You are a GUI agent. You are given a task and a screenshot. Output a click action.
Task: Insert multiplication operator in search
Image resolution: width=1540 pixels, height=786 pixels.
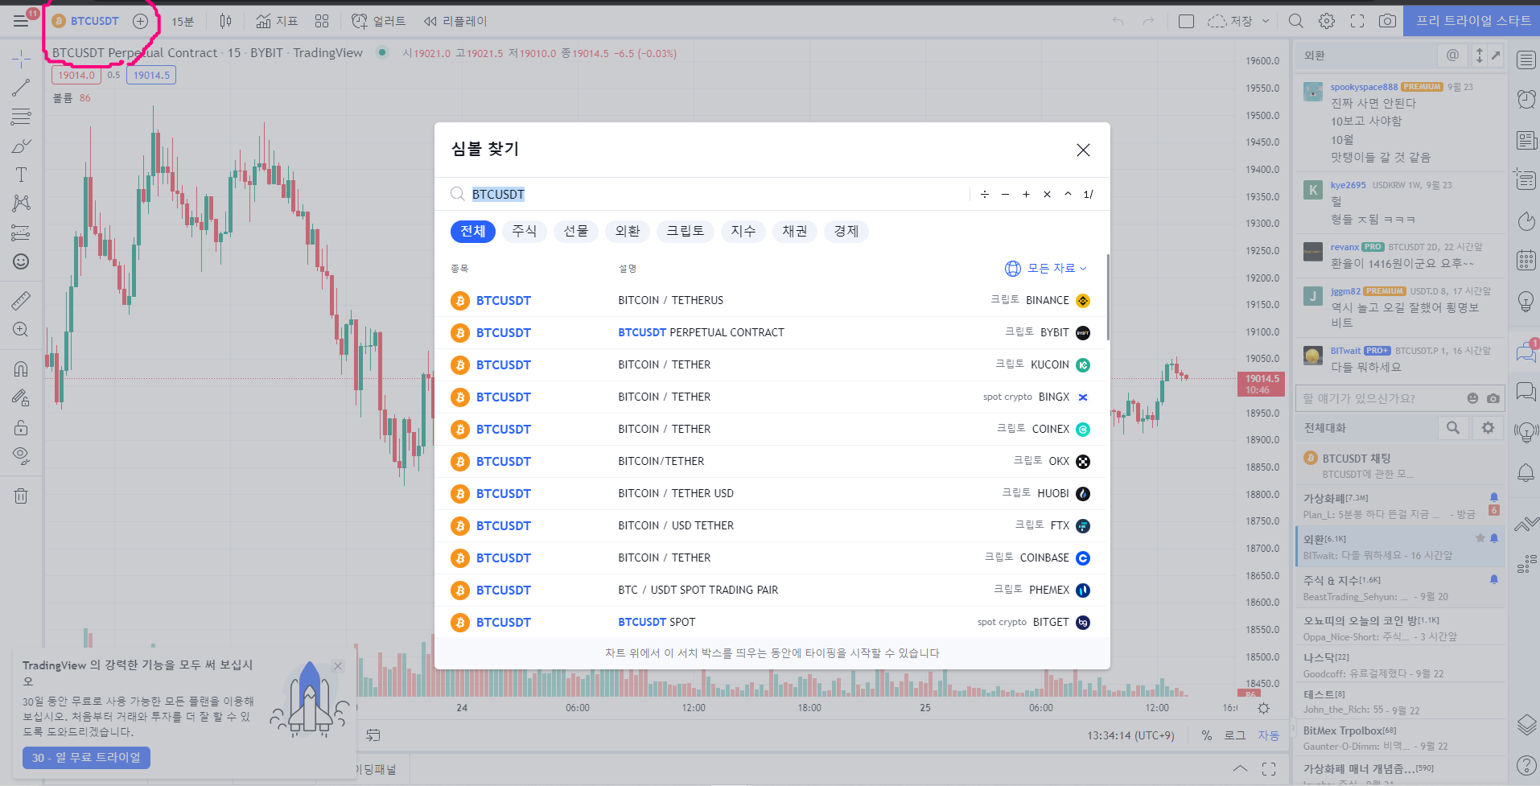(1047, 194)
